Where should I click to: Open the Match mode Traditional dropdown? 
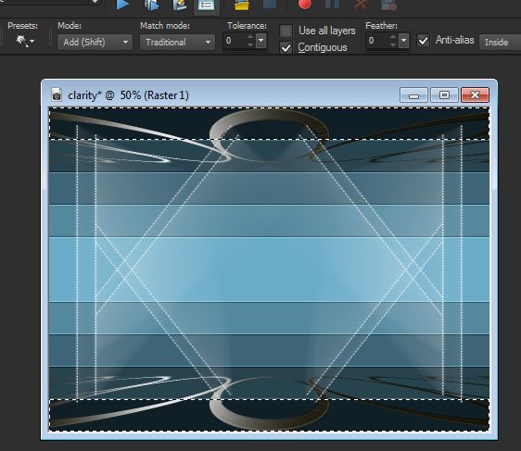pyautogui.click(x=177, y=43)
